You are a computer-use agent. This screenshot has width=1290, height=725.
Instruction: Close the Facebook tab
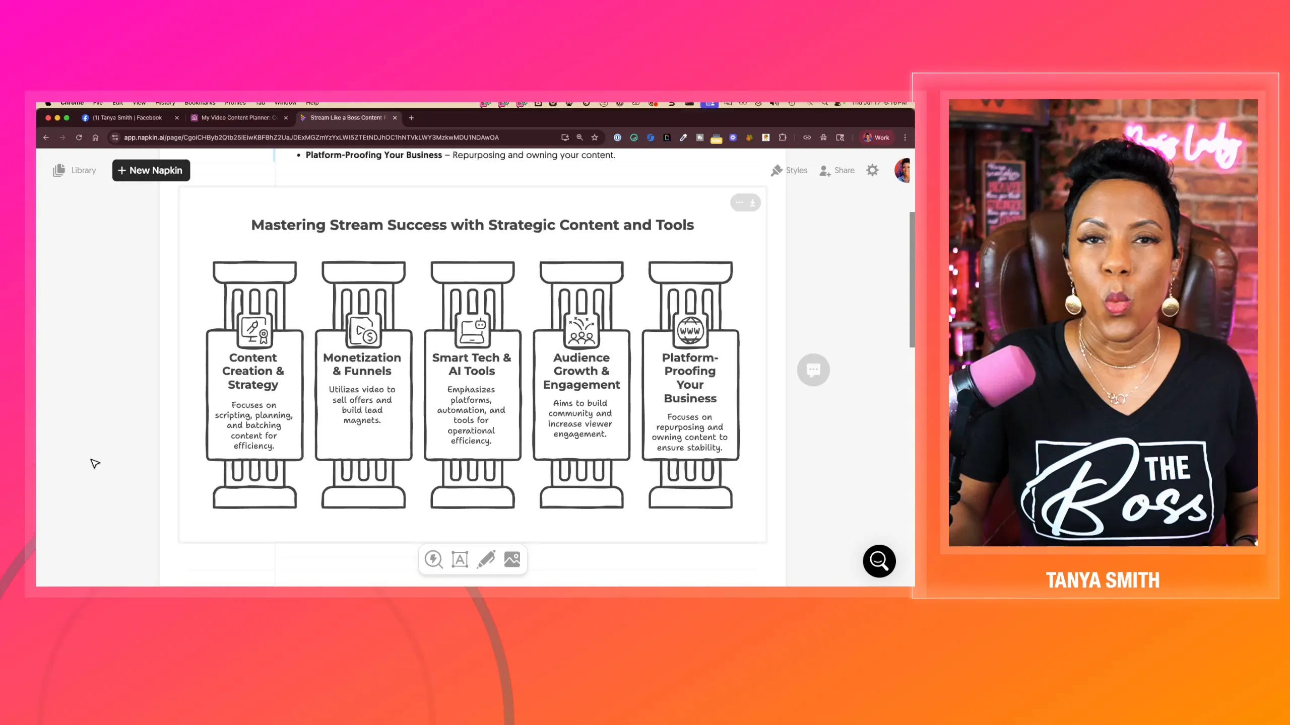[177, 118]
